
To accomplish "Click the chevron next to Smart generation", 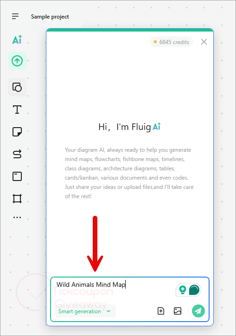I will (x=108, y=311).
